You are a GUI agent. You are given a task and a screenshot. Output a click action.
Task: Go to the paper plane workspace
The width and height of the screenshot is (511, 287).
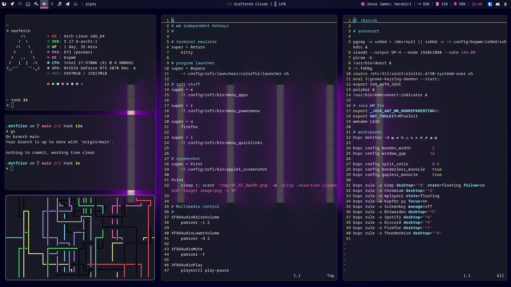click(68, 4)
